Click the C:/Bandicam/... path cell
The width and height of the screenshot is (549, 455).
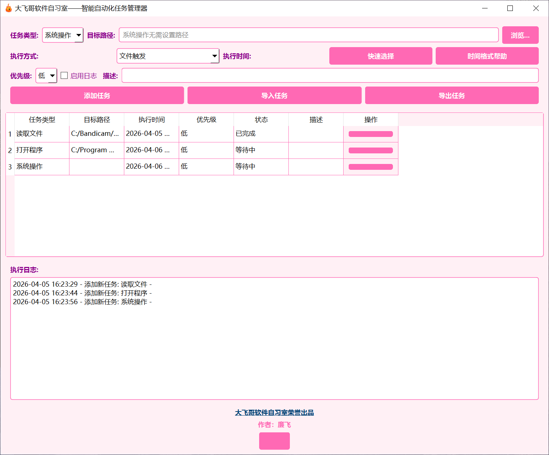pyautogui.click(x=97, y=134)
